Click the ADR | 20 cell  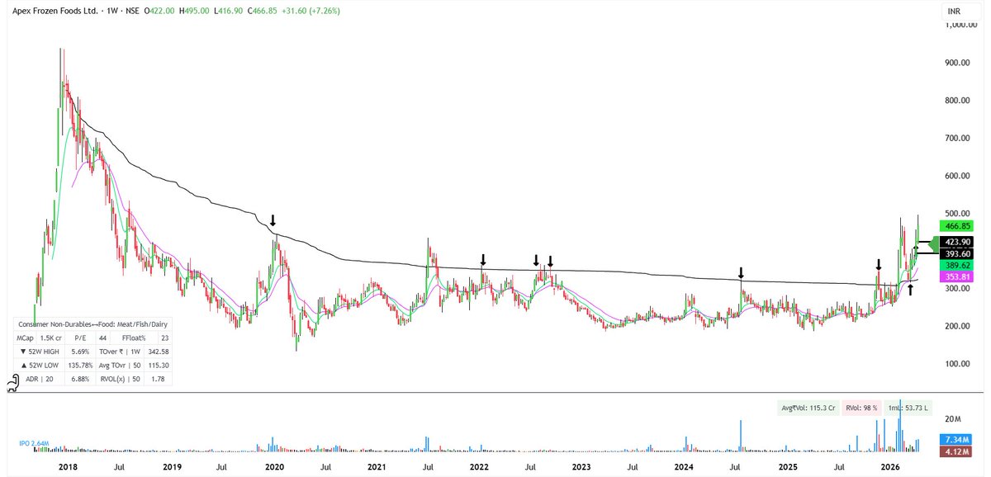point(40,379)
